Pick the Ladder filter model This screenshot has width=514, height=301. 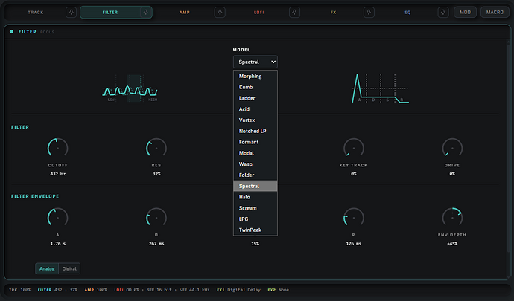[256, 98]
